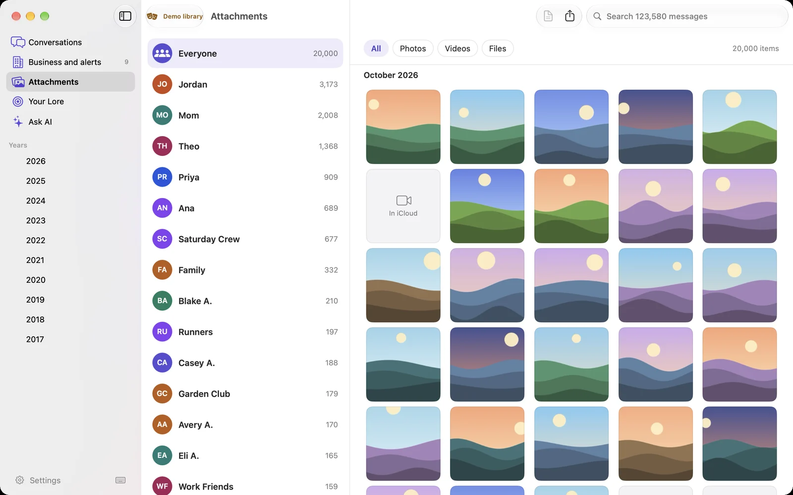Viewport: 793px width, 495px height.
Task: Click the October 2026 heading
Action: click(391, 75)
